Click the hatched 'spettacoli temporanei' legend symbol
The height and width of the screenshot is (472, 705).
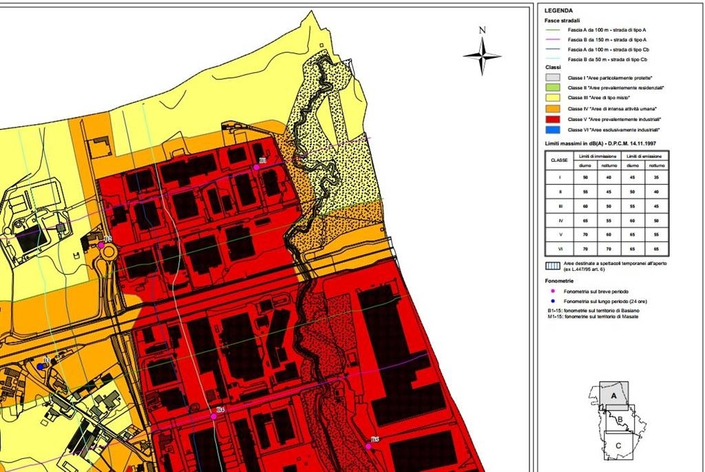(x=553, y=265)
